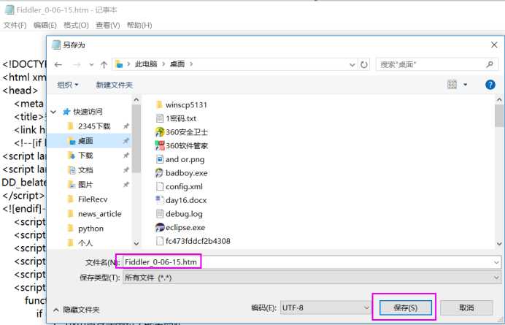Open the 查看(V) menu in Notepad
The width and height of the screenshot is (505, 325).
[x=107, y=25]
